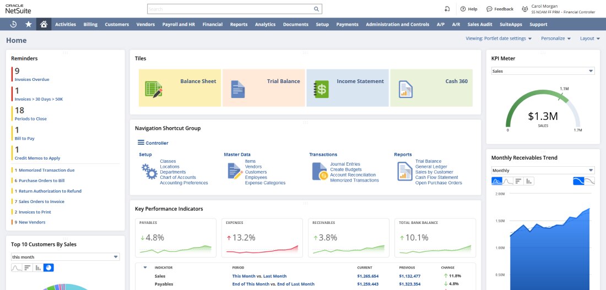Click the Help question mark icon

(x=463, y=9)
